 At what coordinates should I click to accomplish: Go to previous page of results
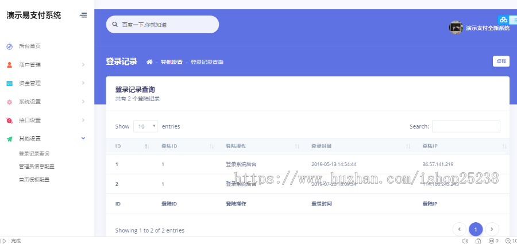coord(460,229)
